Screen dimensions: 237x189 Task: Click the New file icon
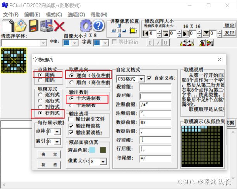click(7, 26)
